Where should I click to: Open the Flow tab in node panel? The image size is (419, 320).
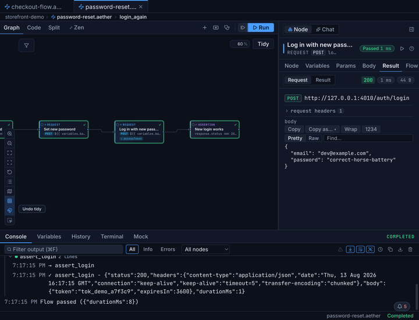click(x=411, y=66)
